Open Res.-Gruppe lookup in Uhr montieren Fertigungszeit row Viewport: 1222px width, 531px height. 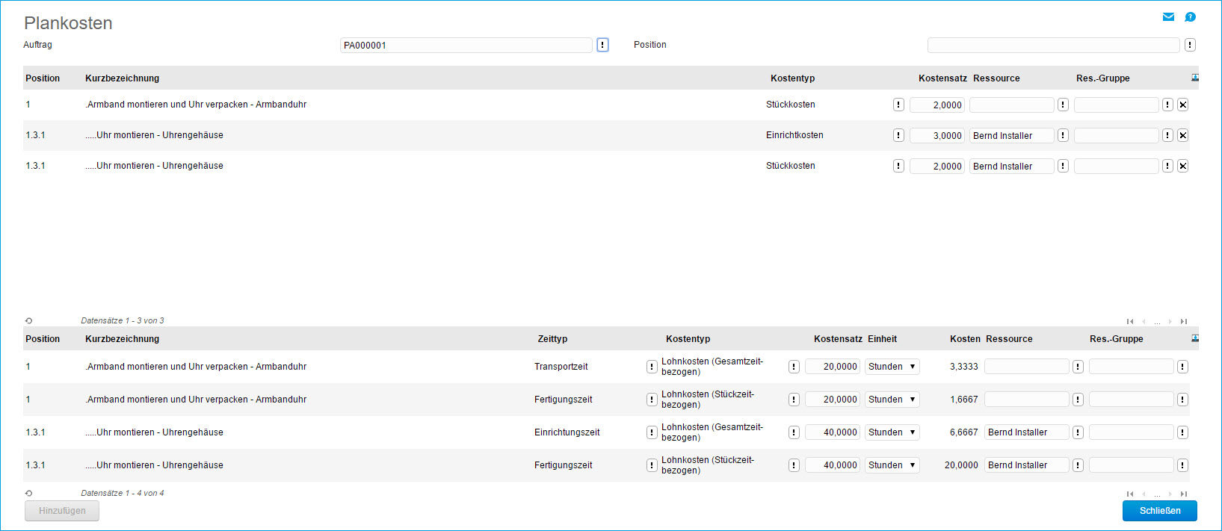pos(1182,465)
